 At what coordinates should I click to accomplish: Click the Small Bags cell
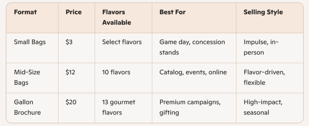[x=30, y=42]
